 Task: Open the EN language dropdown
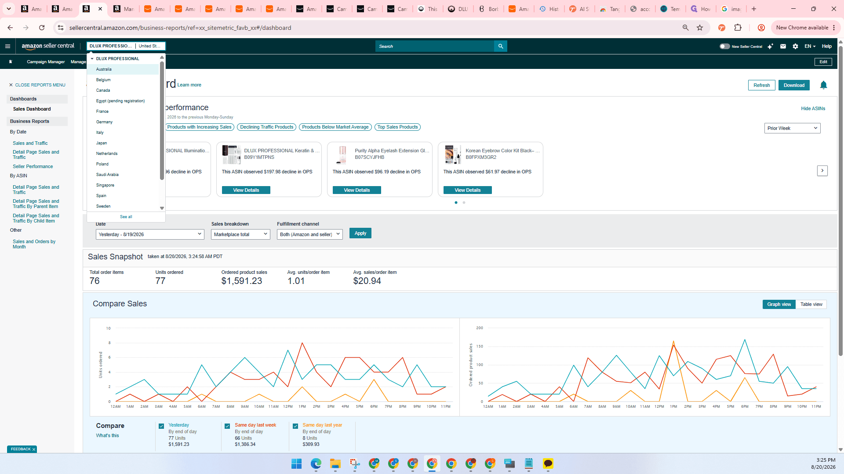810,46
